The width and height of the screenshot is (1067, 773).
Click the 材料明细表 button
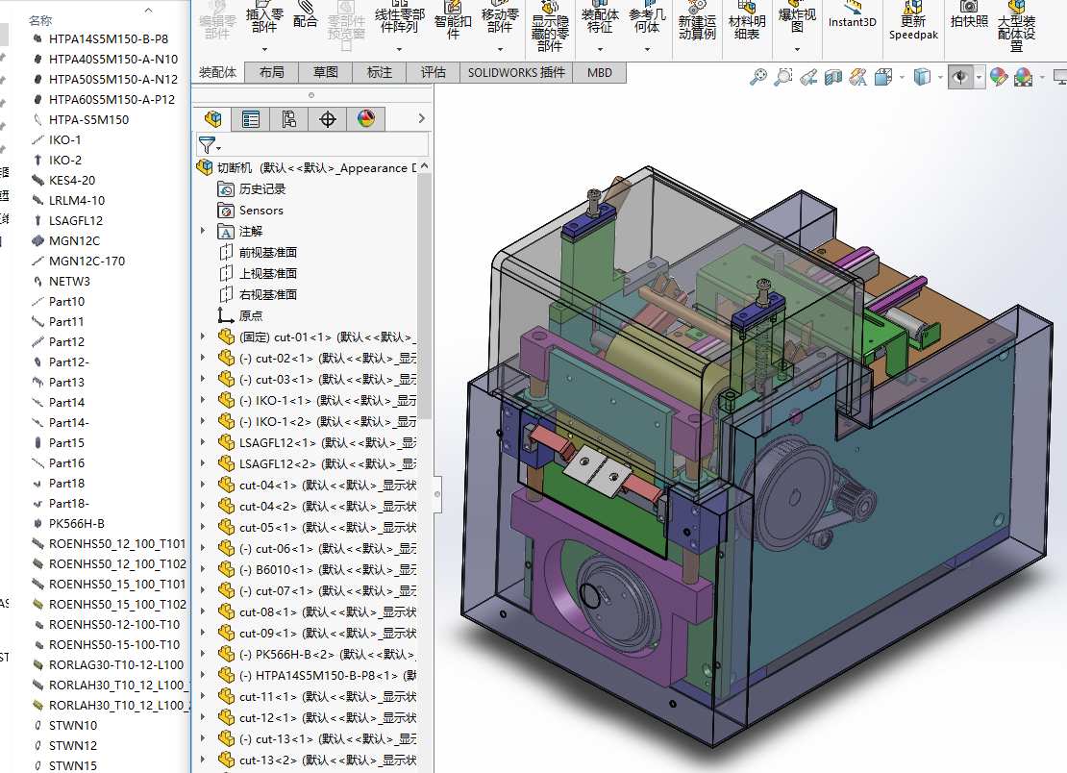[x=747, y=27]
